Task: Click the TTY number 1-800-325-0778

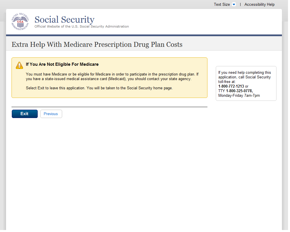Action: (239, 91)
